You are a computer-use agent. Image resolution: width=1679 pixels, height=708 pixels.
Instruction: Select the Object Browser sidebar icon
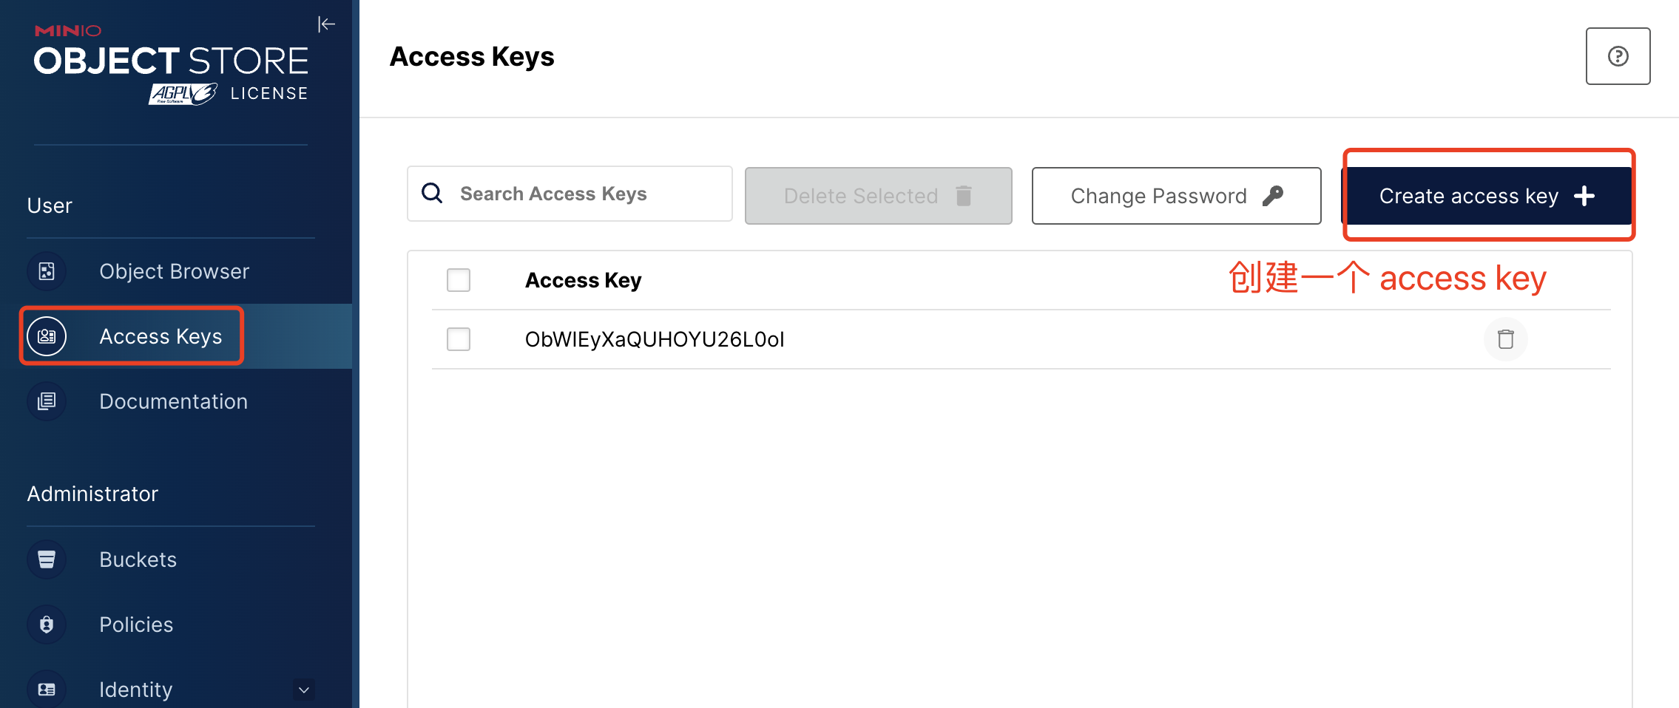pos(46,271)
